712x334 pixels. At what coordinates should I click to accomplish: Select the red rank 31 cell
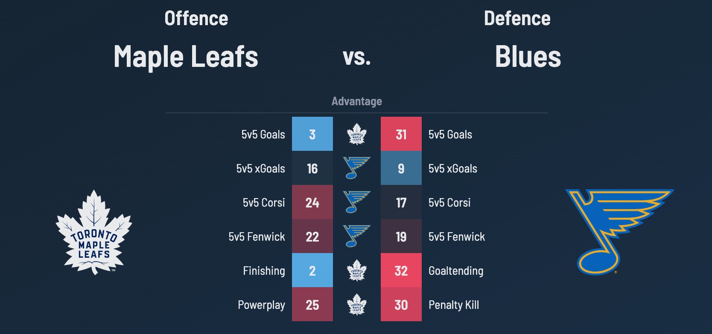401,134
